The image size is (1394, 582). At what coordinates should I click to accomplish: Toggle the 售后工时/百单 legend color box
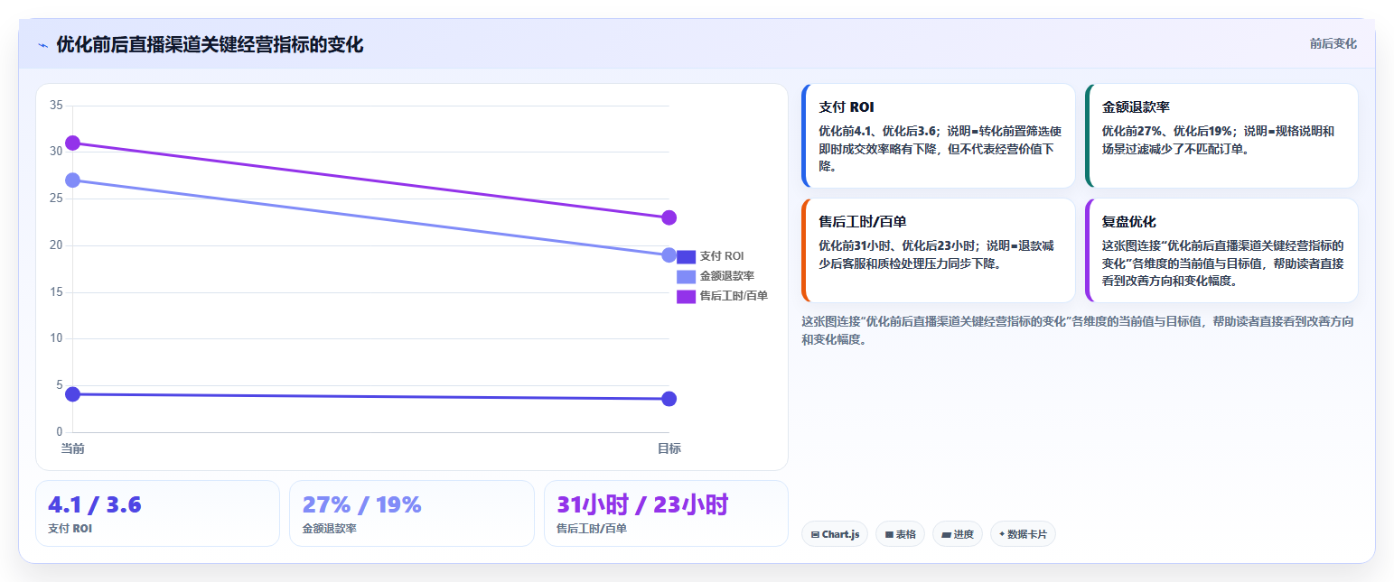click(x=686, y=296)
